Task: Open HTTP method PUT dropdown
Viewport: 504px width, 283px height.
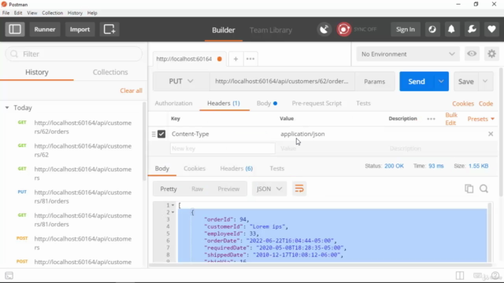Action: 181,81
